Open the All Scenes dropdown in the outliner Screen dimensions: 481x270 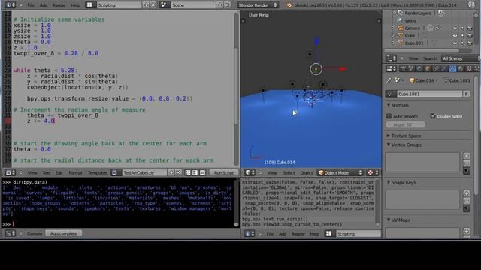tap(461, 58)
